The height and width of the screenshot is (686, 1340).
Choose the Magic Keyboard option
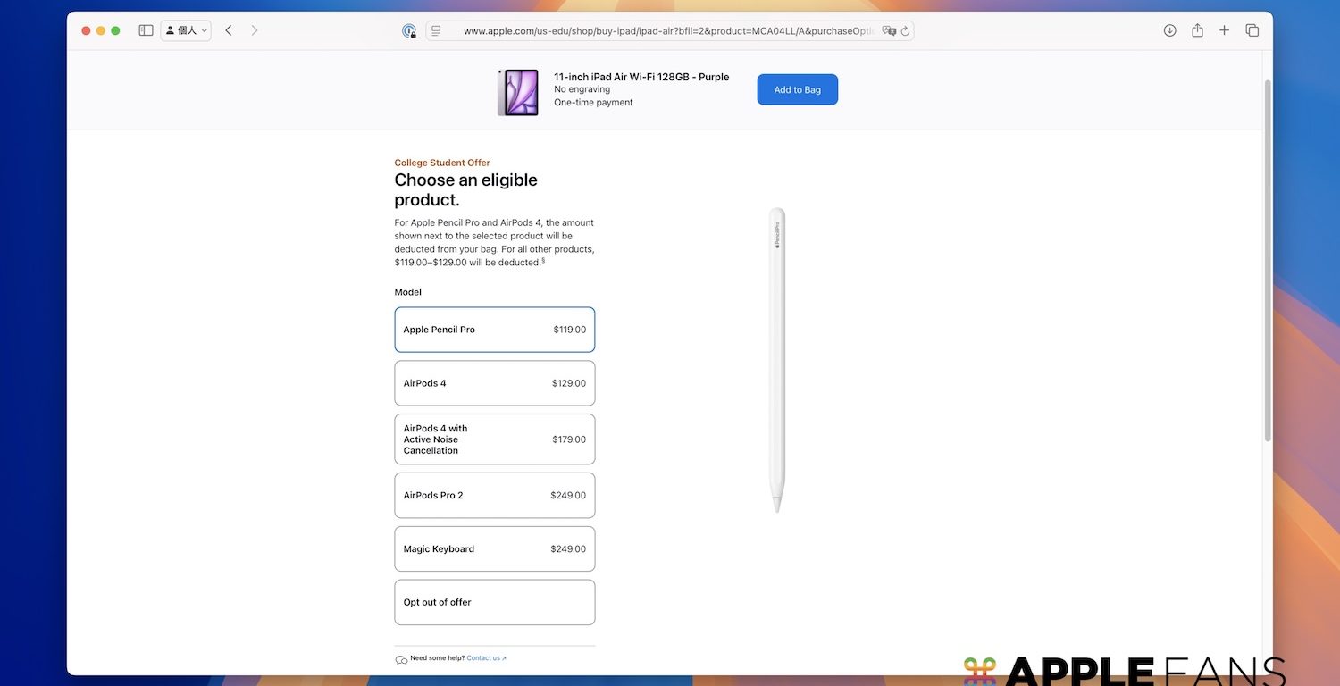[x=494, y=548]
